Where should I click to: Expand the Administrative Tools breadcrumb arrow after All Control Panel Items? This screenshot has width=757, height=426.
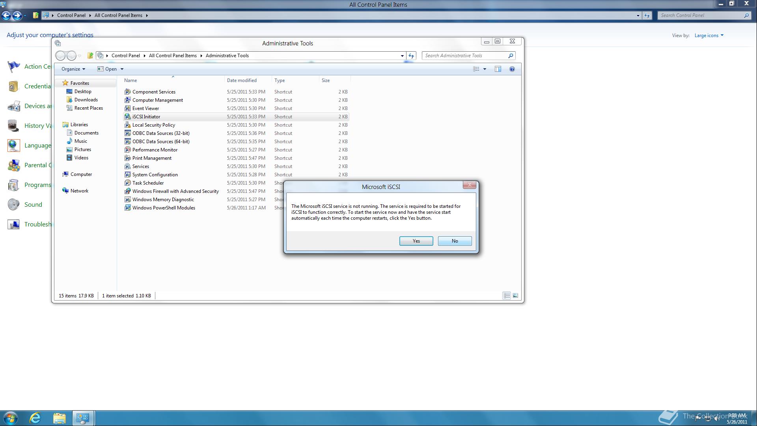[201, 56]
